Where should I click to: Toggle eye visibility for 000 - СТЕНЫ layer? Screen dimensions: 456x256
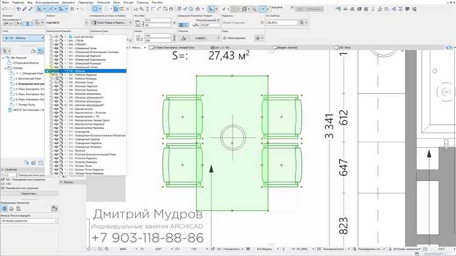(x=57, y=41)
